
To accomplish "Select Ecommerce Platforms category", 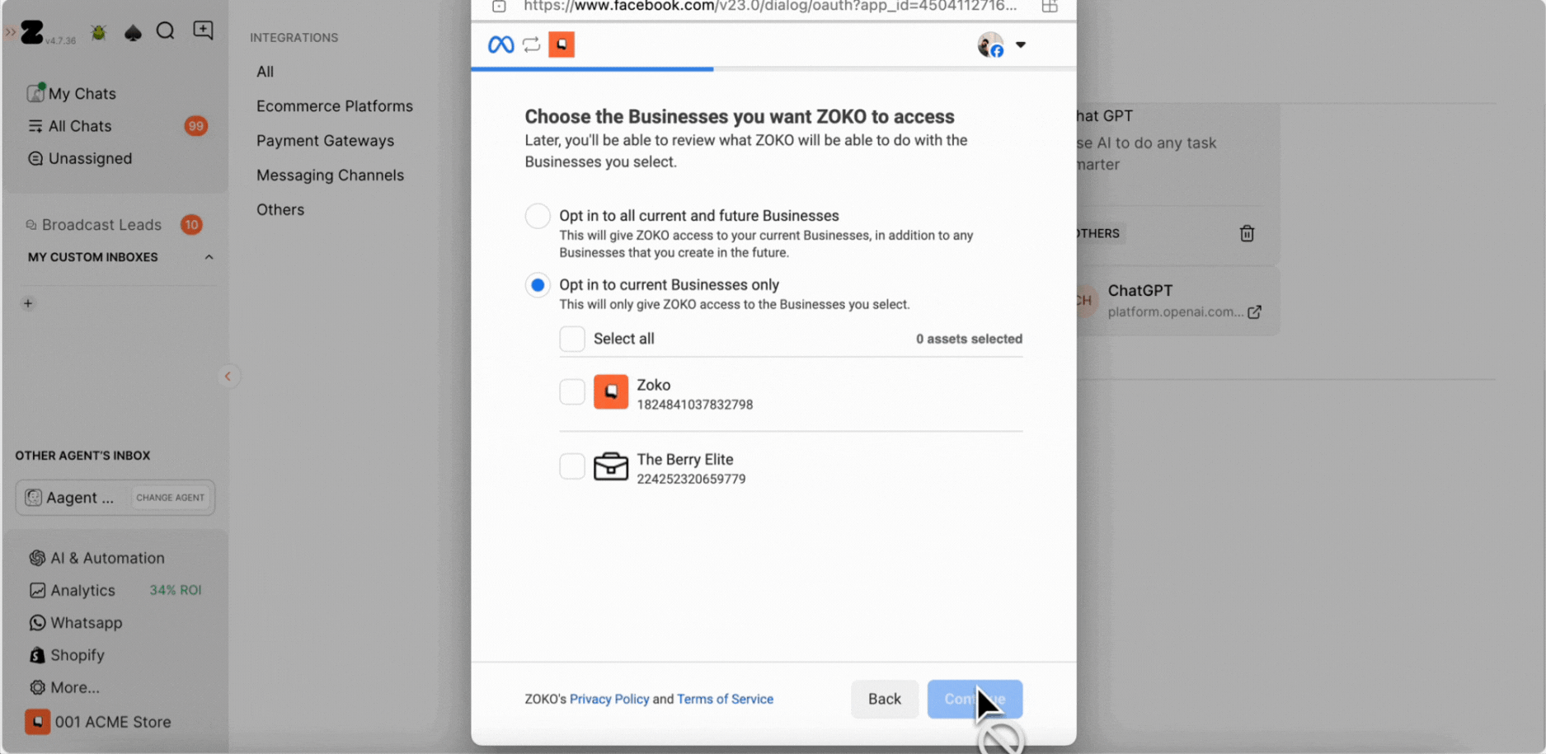I will pyautogui.click(x=334, y=106).
